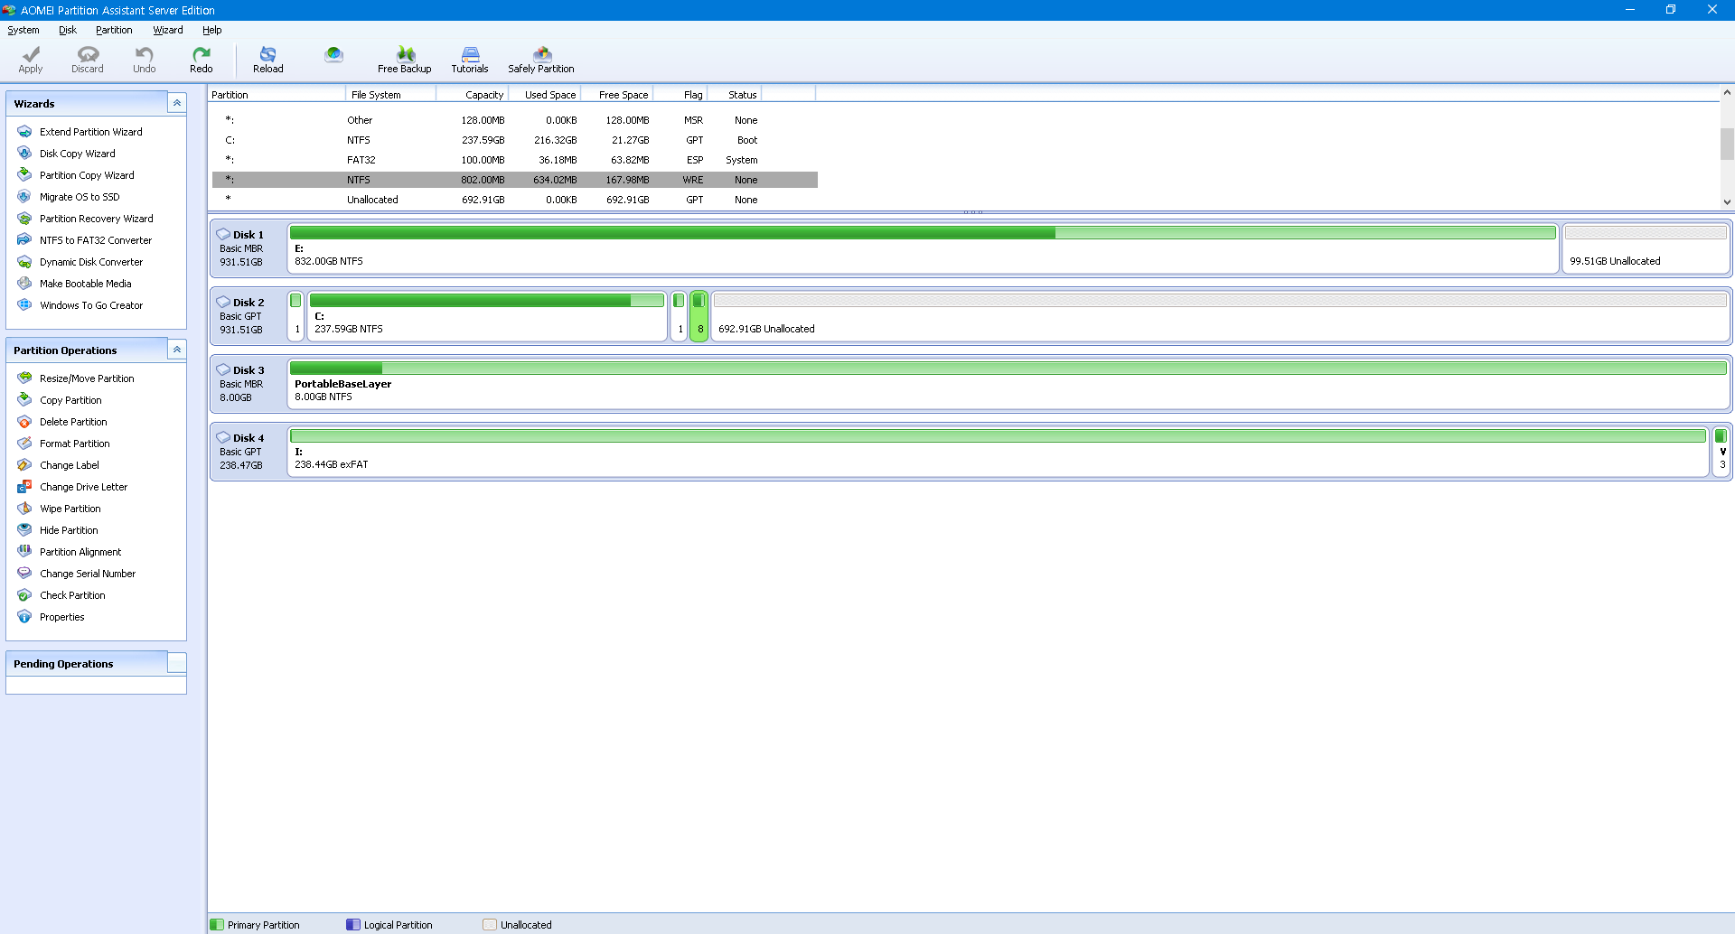
Task: Select 99.51GB Unallocated block on Disk 1
Action: click(1646, 248)
